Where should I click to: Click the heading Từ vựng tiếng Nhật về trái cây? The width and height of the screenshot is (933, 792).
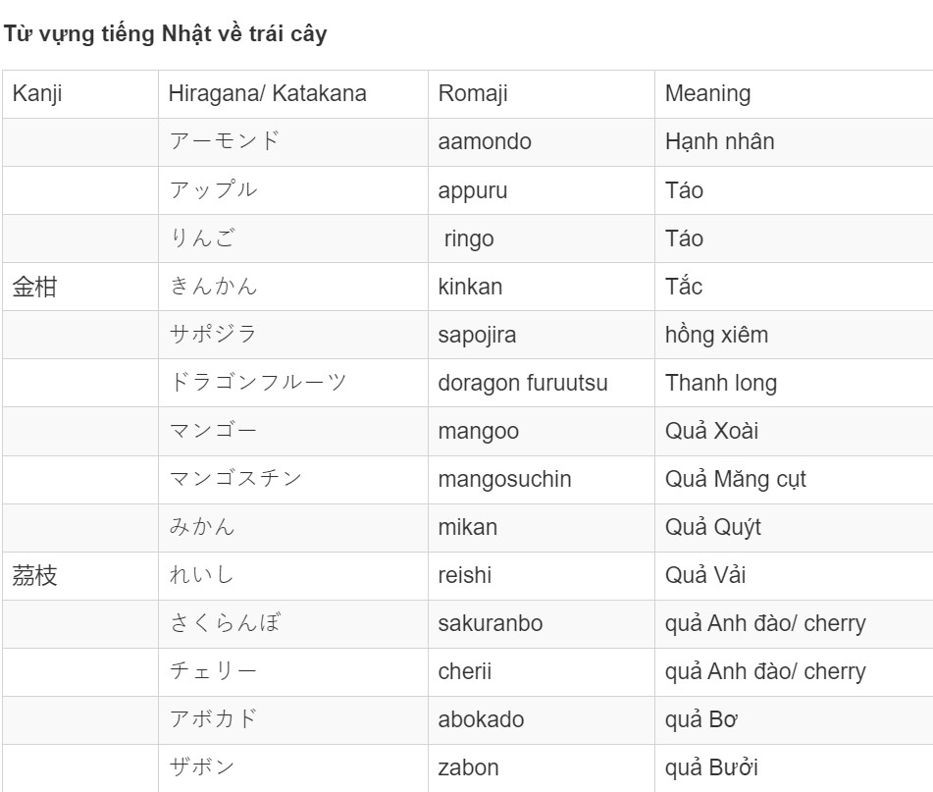click(x=166, y=34)
